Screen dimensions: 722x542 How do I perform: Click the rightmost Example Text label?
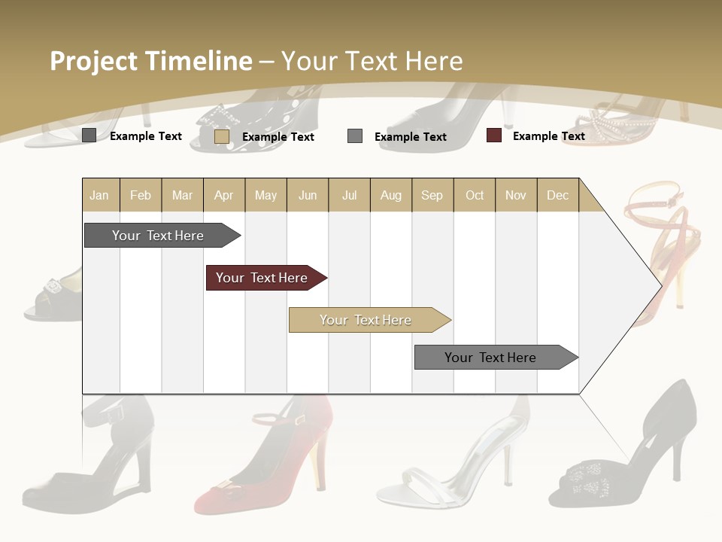coord(548,135)
